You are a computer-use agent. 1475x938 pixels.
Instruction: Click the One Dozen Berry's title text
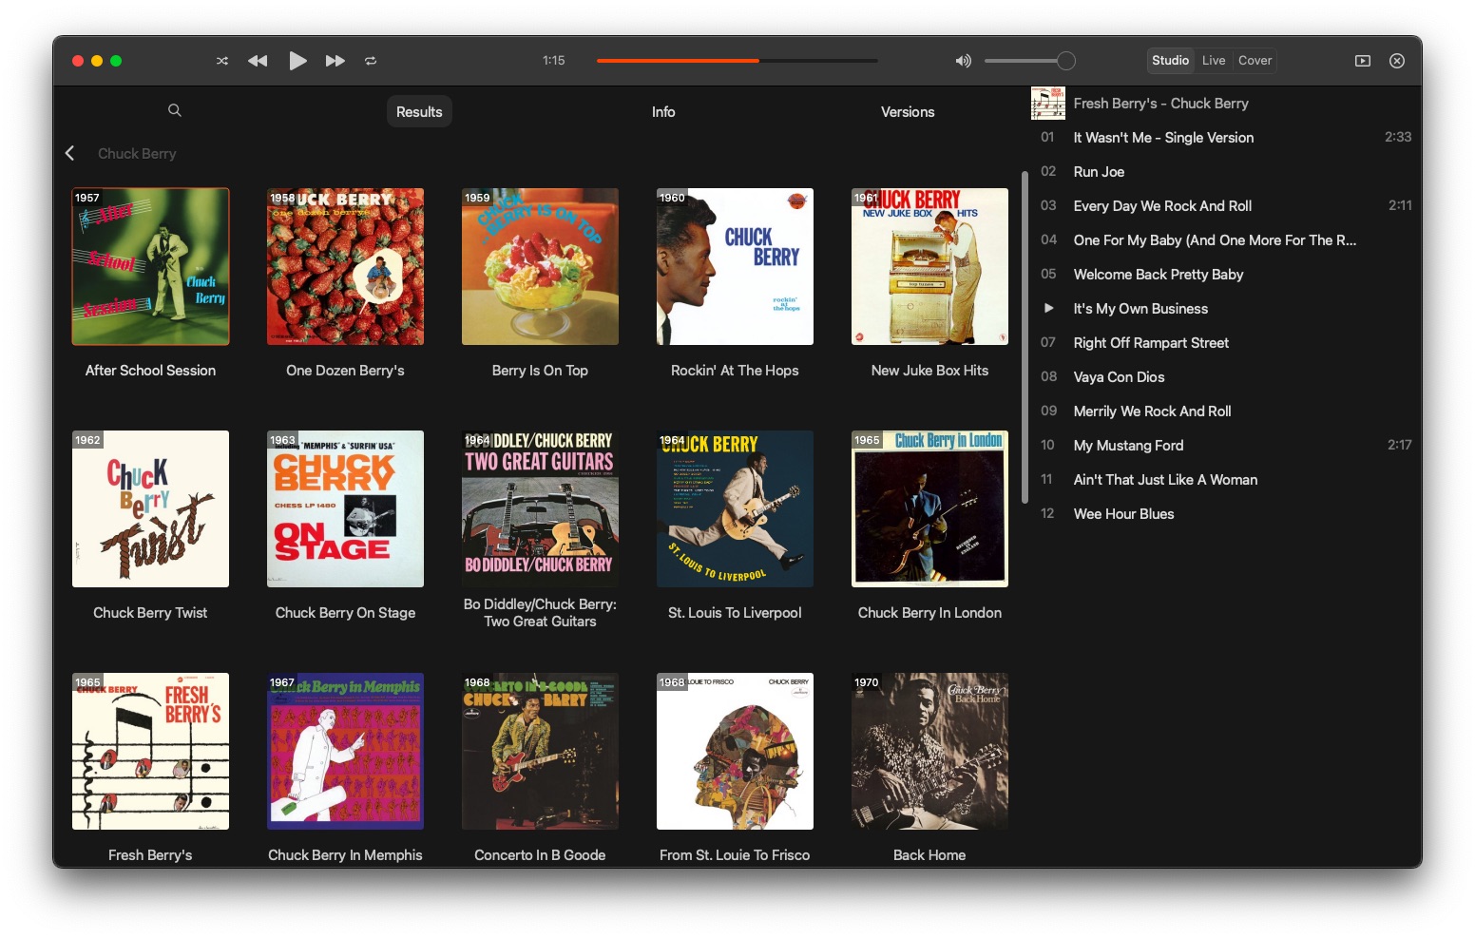point(345,371)
